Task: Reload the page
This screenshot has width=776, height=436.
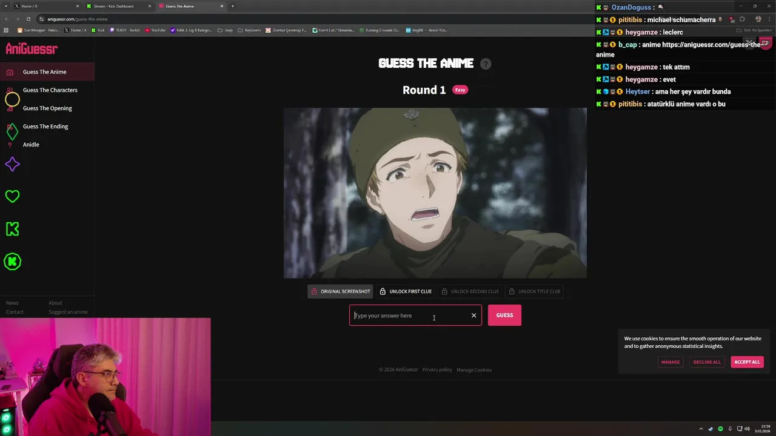Action: pos(28,19)
